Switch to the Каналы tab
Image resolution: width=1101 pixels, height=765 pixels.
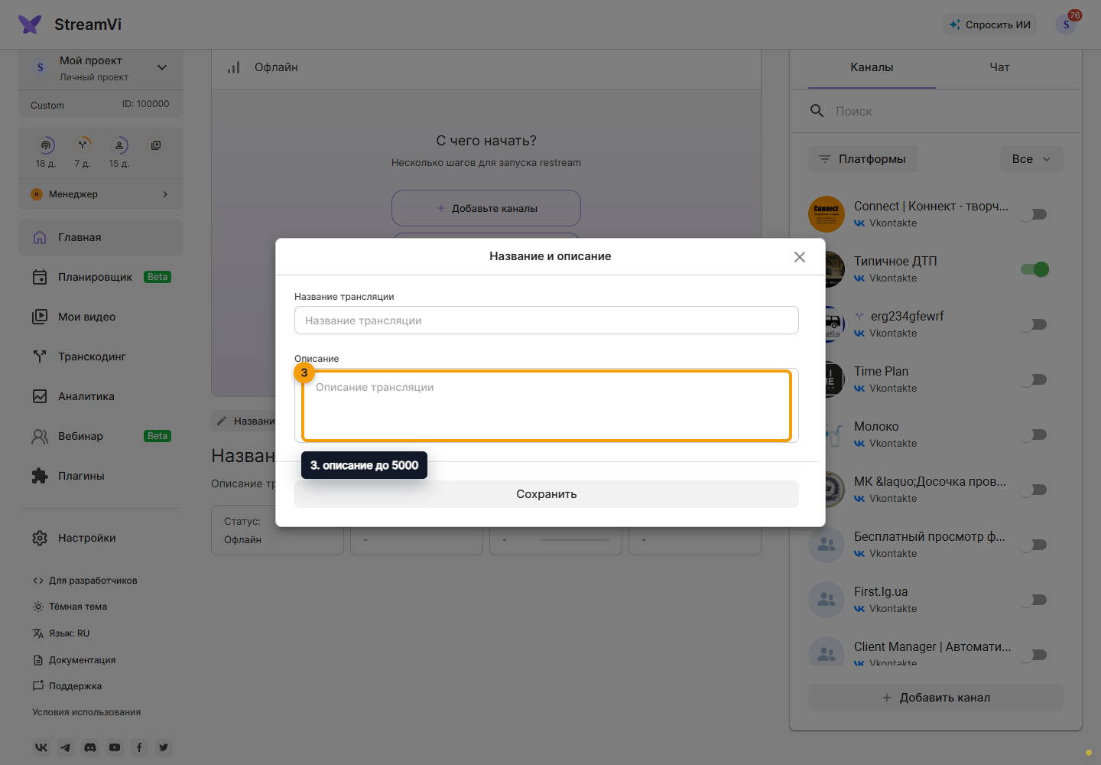(x=872, y=67)
